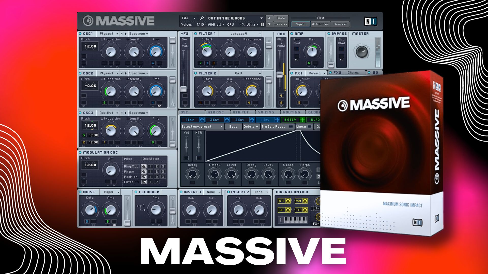Click the 5 STEP modulation drag icon

point(302,120)
